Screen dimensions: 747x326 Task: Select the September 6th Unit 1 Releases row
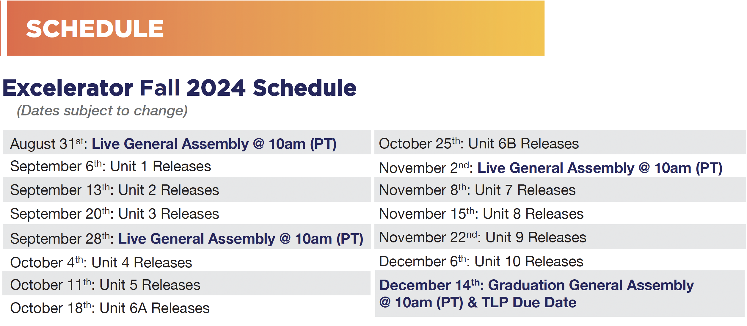(x=110, y=166)
